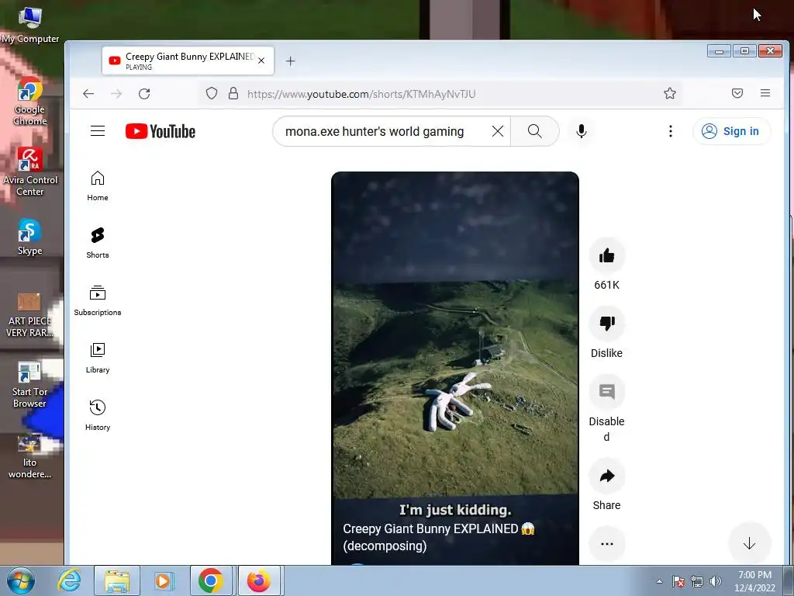Image resolution: width=794 pixels, height=596 pixels.
Task: Open Action Center flag in tray
Action: pyautogui.click(x=678, y=581)
